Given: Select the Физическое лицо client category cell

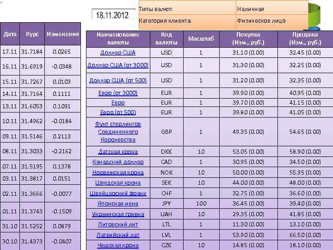Looking at the screenshot, I should 272,21.
